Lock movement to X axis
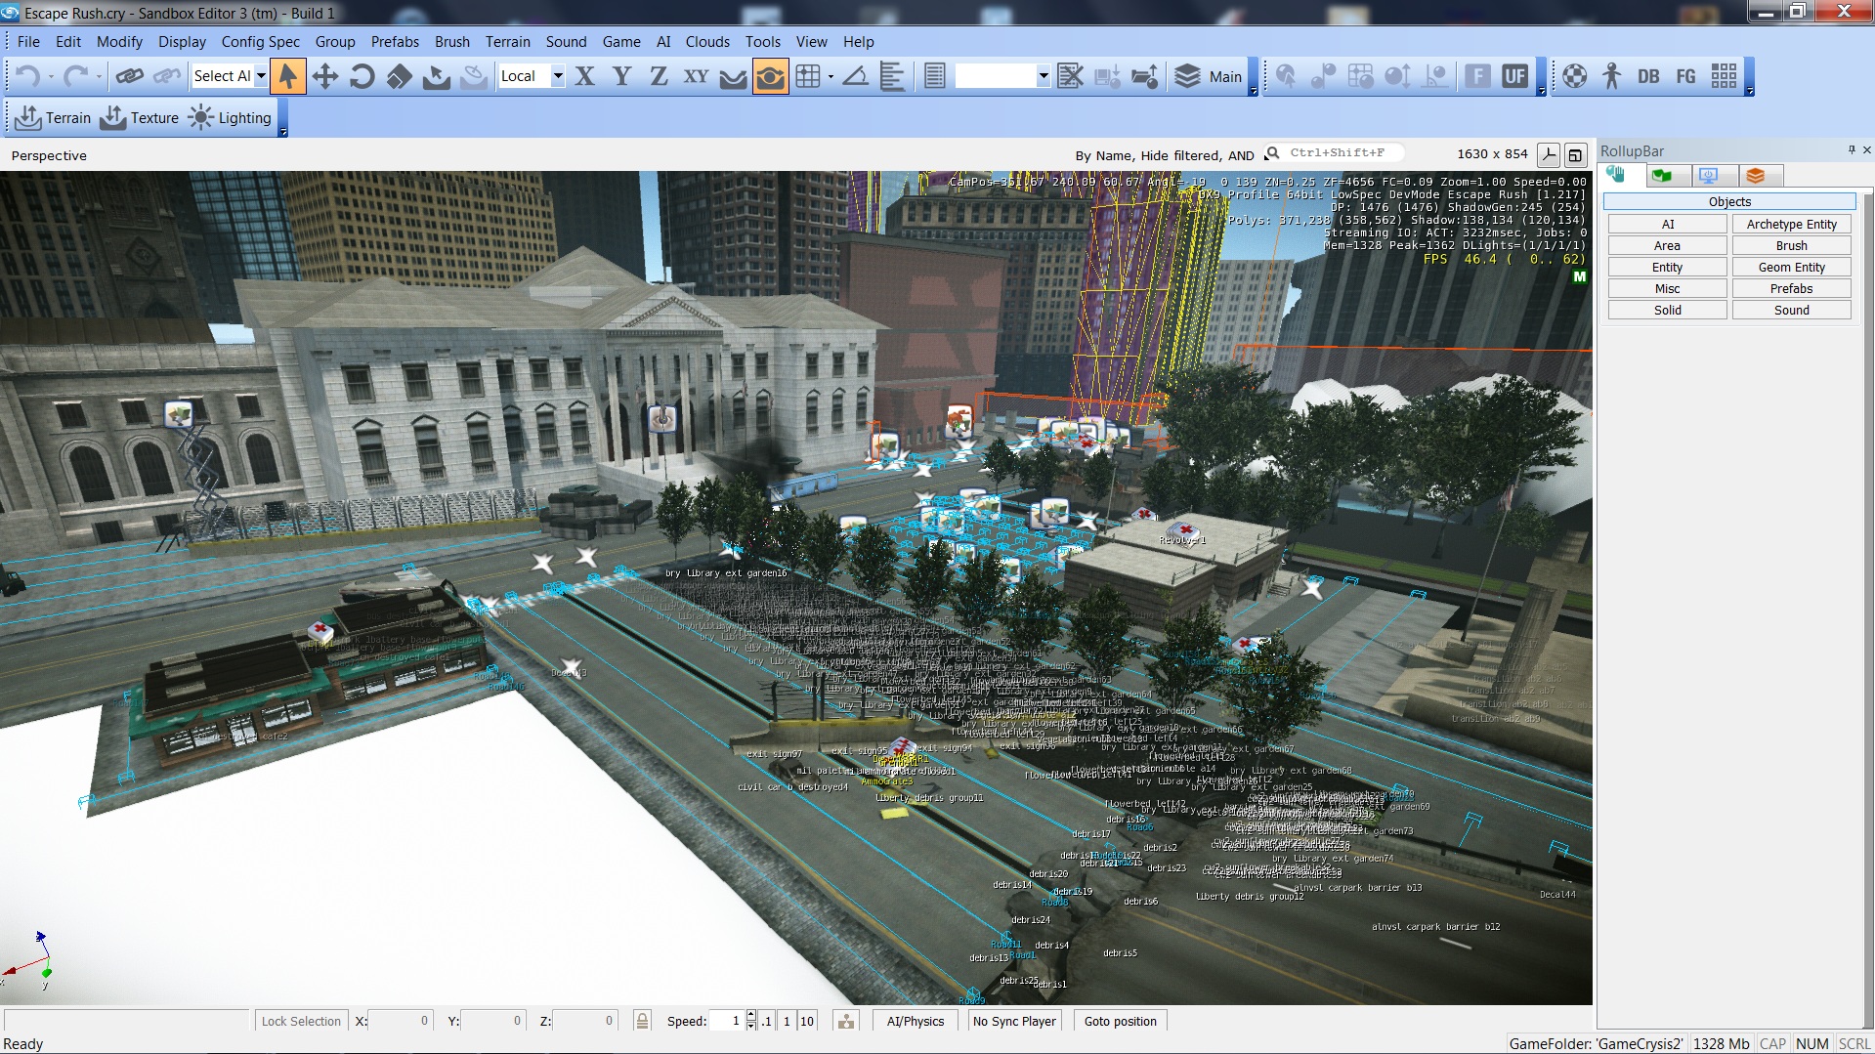 [585, 76]
